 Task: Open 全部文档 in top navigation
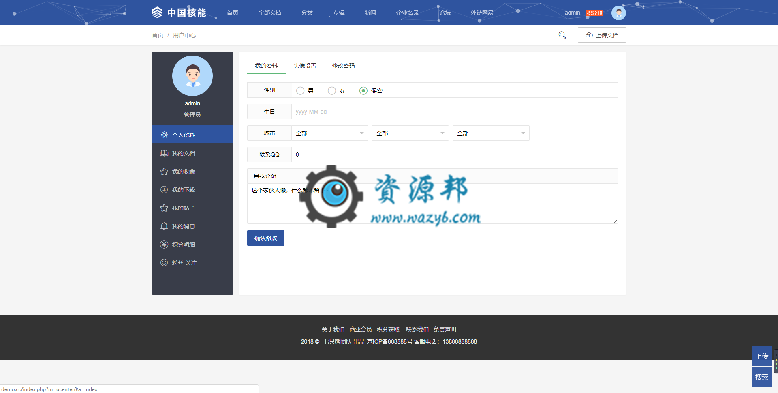click(270, 13)
